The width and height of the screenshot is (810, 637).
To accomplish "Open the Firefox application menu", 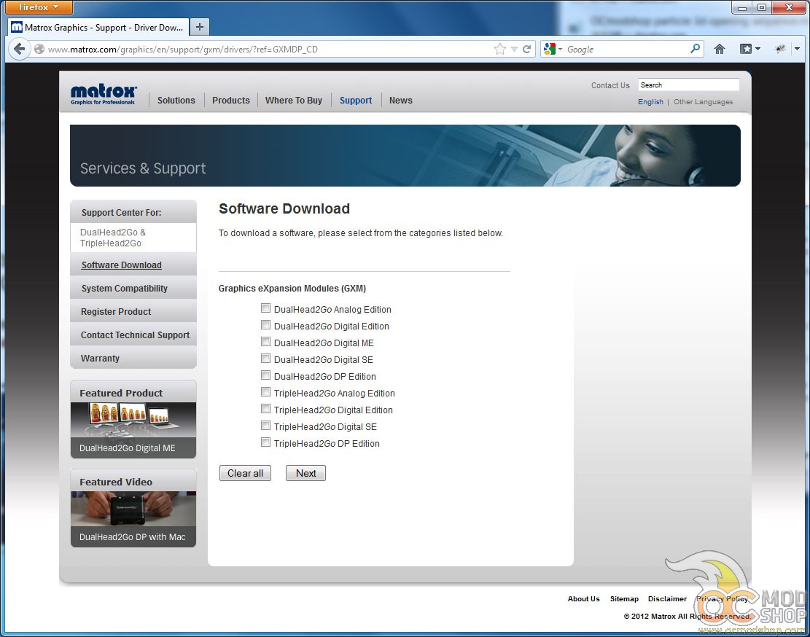I will (38, 7).
